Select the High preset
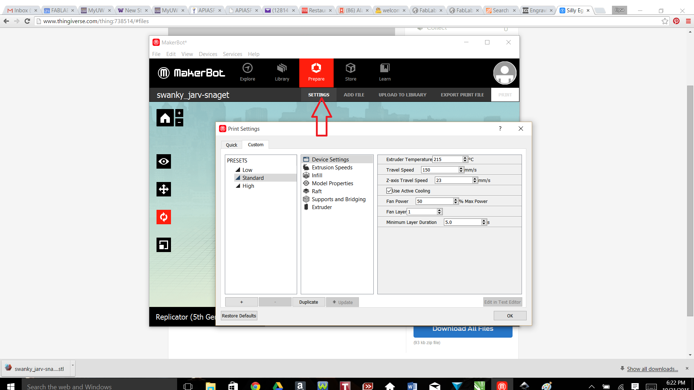This screenshot has width=694, height=390. coord(248,186)
